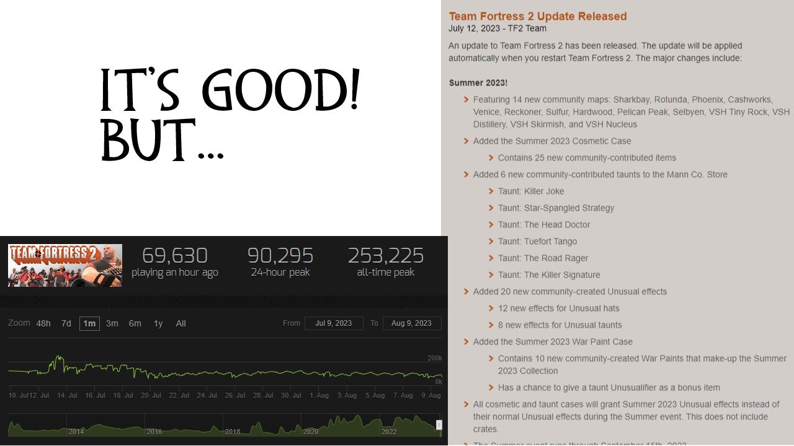
Task: Select the 7d zoom range
Action: 66,323
